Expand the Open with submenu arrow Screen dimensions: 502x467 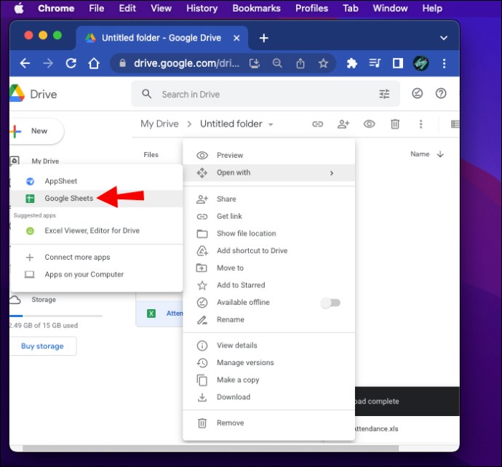point(332,173)
